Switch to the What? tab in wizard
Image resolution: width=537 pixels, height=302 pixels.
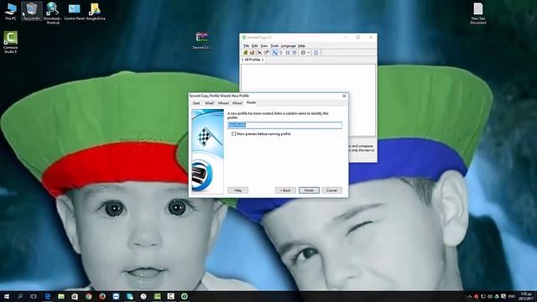[x=209, y=103]
